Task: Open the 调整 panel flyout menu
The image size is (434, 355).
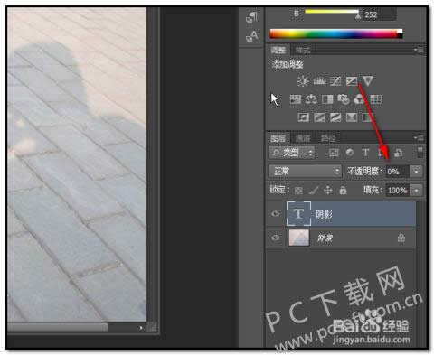Action: (419, 50)
